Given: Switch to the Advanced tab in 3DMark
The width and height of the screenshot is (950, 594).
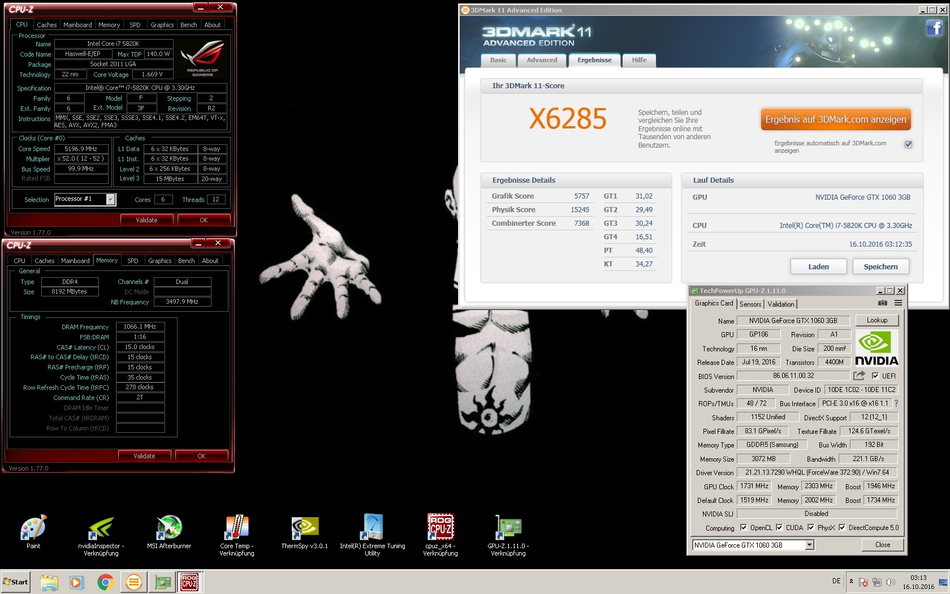Looking at the screenshot, I should click(542, 60).
